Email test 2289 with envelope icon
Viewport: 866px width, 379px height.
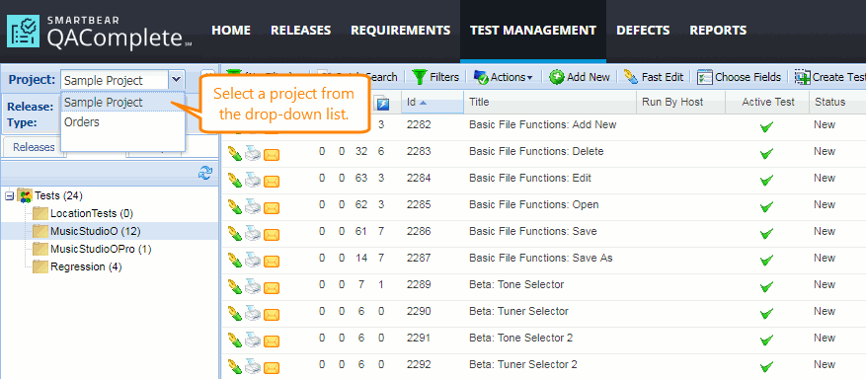(272, 288)
